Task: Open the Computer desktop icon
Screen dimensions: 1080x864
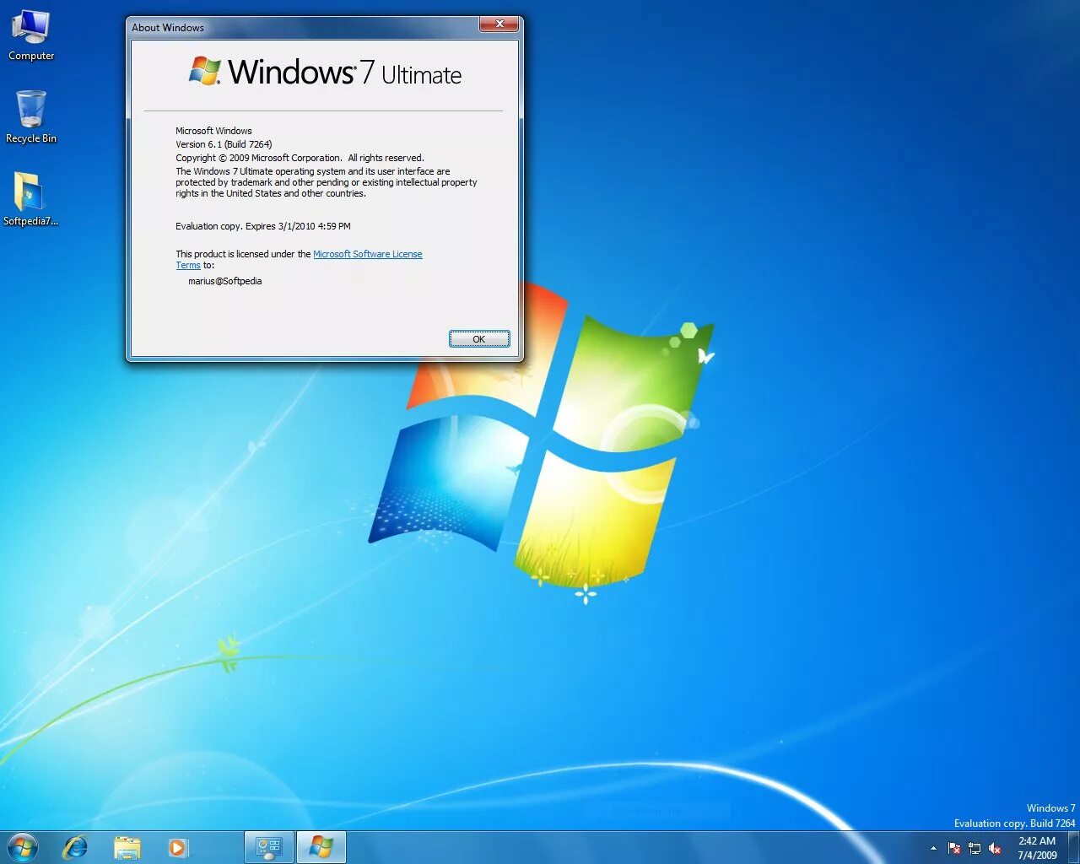Action: tap(31, 35)
